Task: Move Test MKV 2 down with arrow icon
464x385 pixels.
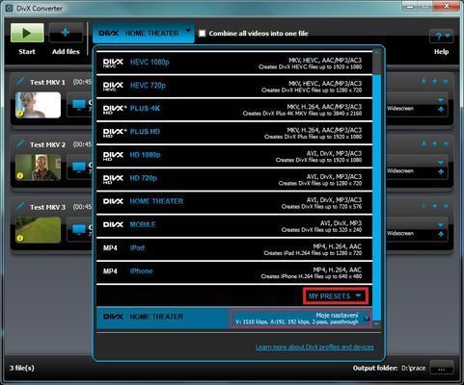Action: [423, 143]
